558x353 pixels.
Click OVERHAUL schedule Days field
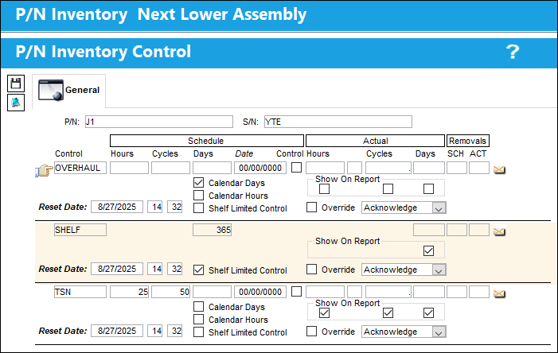tap(212, 168)
